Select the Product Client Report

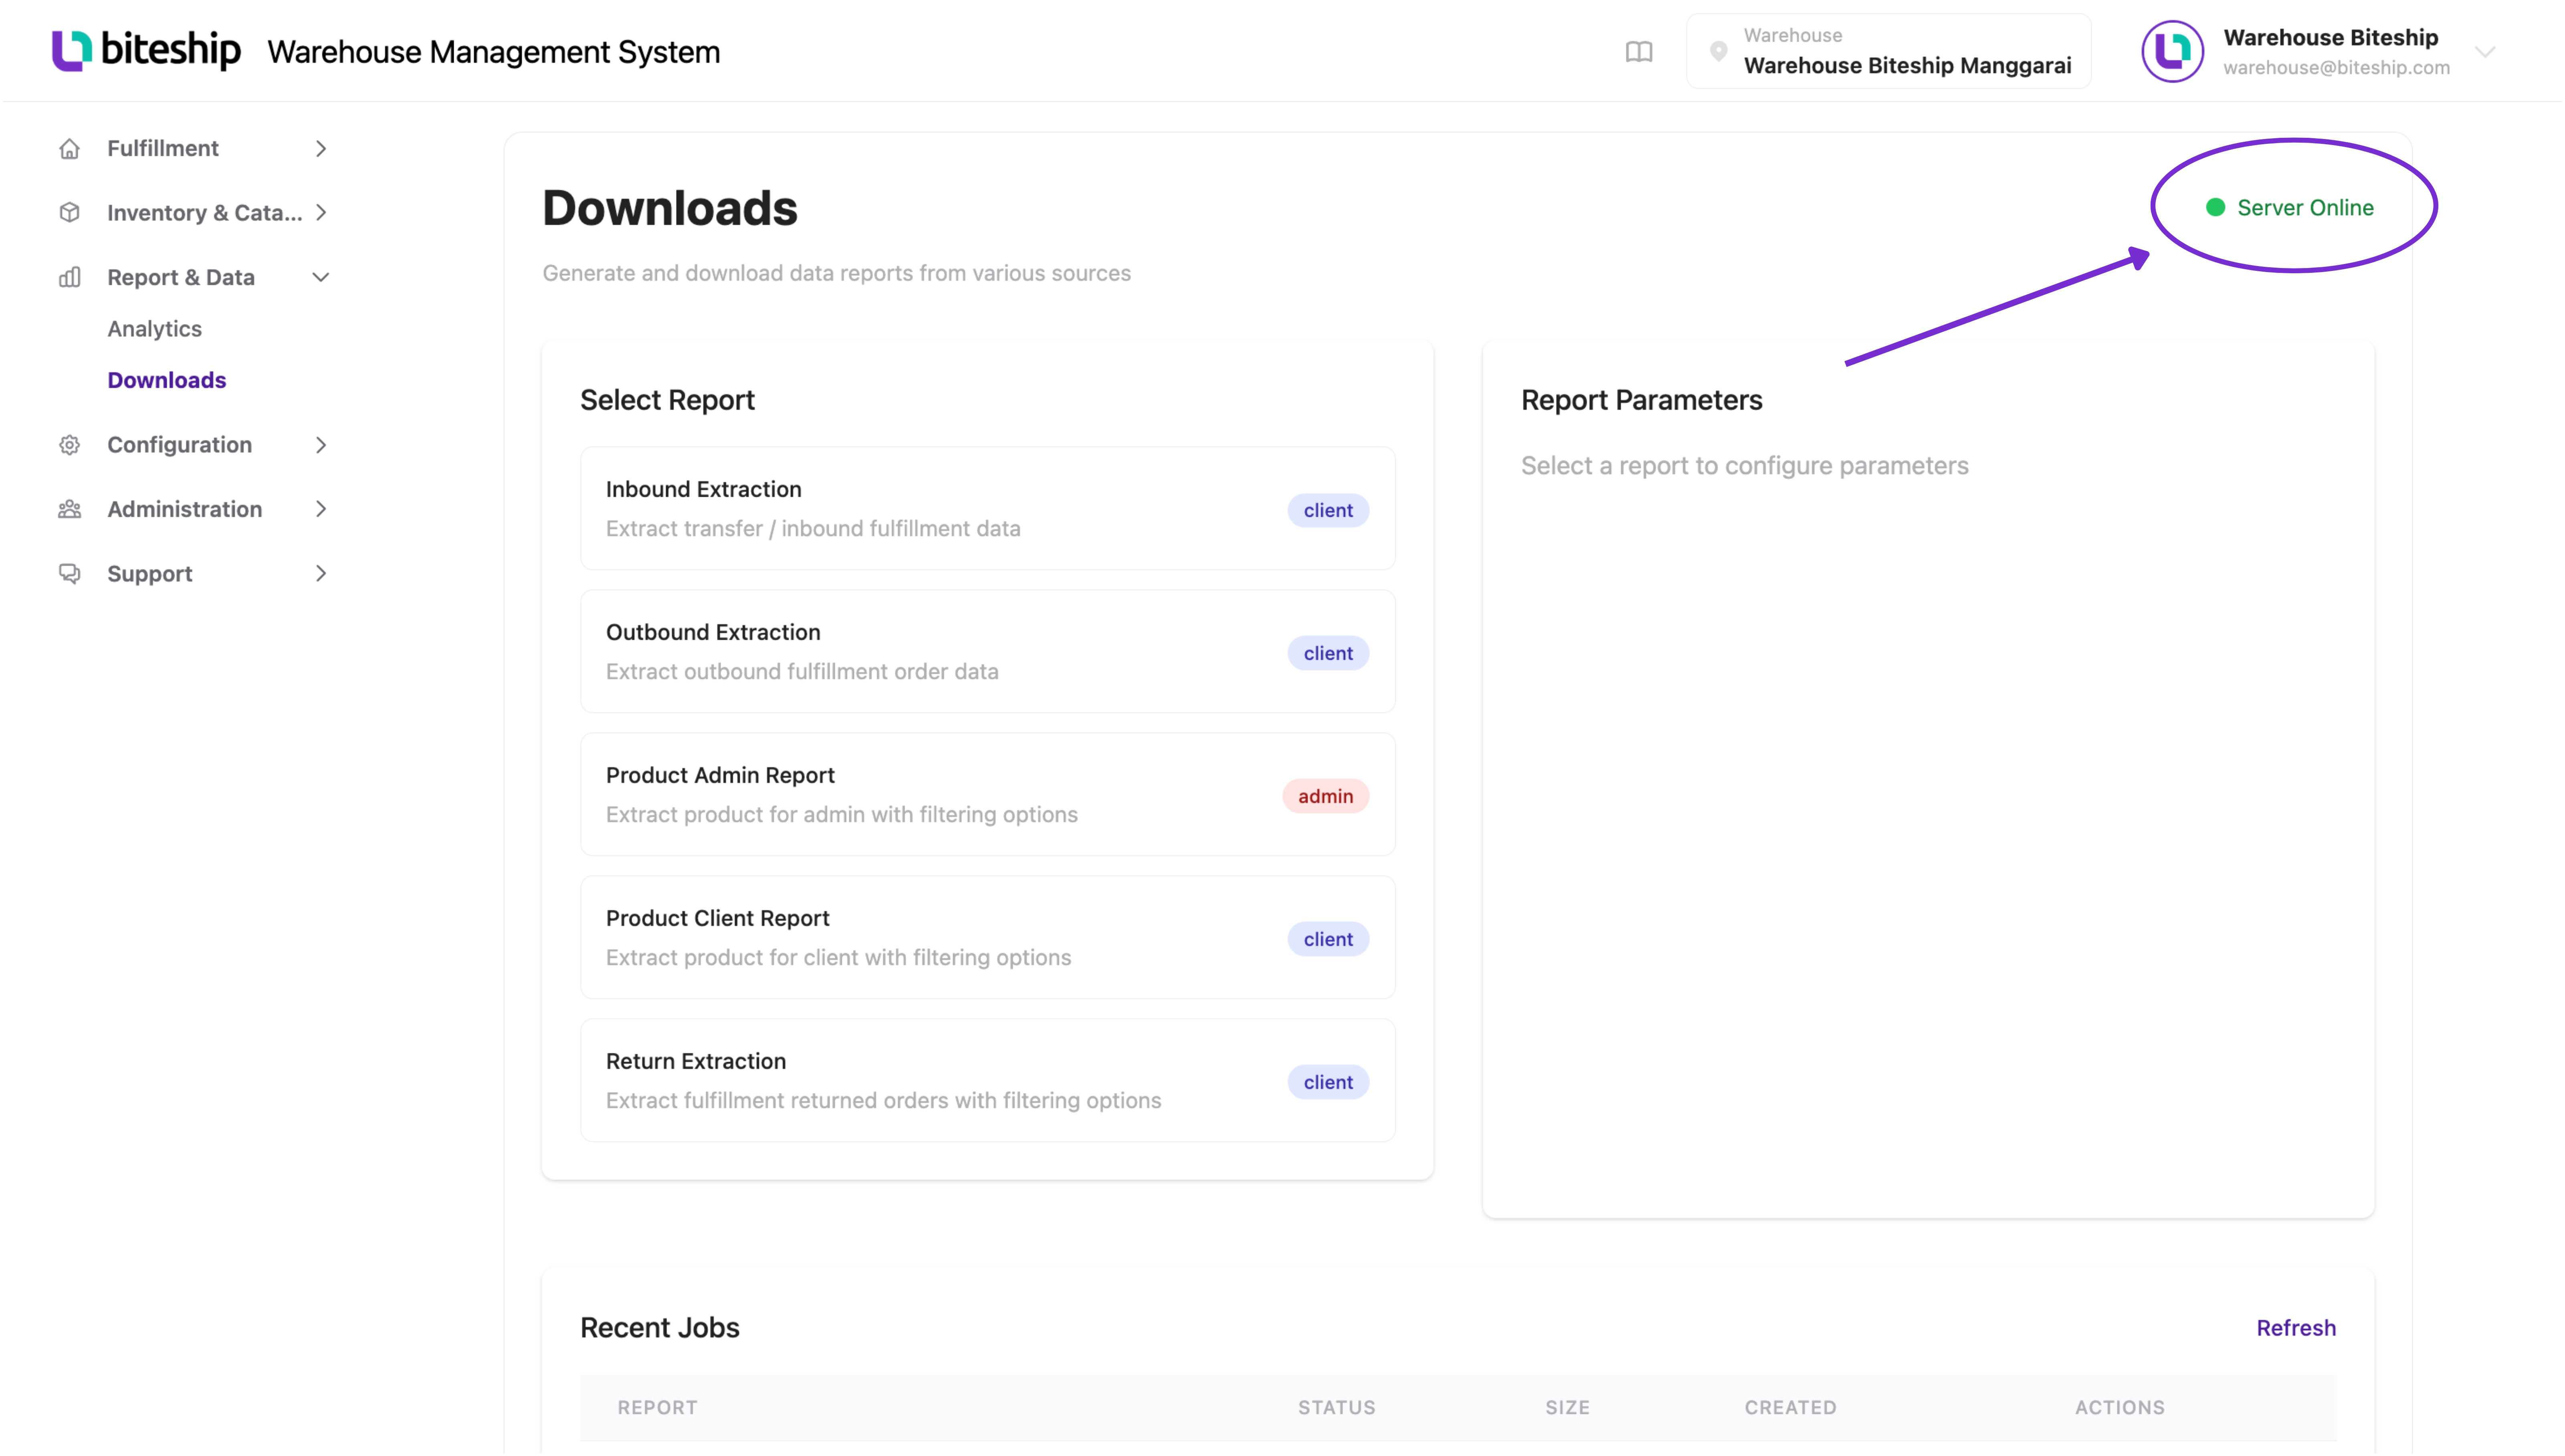pyautogui.click(x=987, y=937)
